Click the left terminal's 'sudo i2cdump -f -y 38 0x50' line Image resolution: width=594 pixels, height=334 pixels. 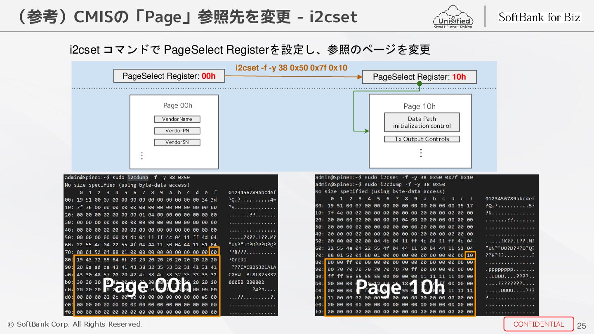(x=127, y=177)
